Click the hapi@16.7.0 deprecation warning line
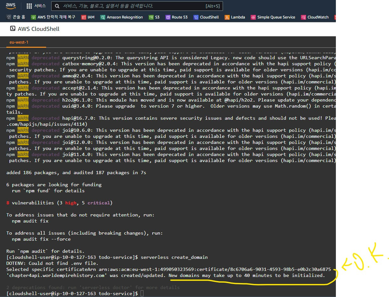This screenshot has width=389, height=297. pos(171,118)
